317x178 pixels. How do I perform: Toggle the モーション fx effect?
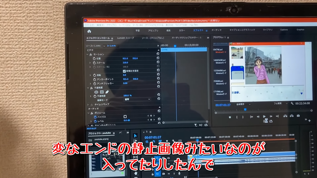pos(91,54)
